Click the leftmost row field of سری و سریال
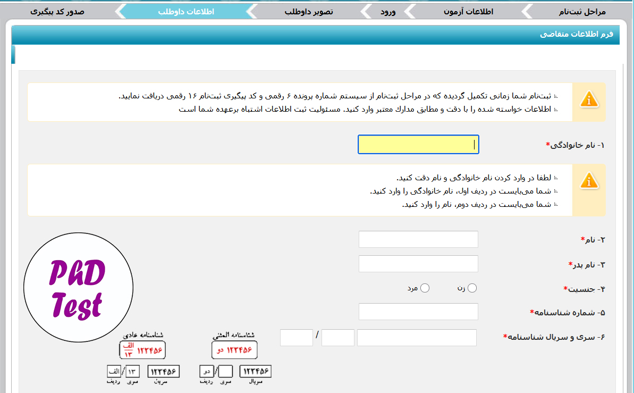 click(297, 338)
